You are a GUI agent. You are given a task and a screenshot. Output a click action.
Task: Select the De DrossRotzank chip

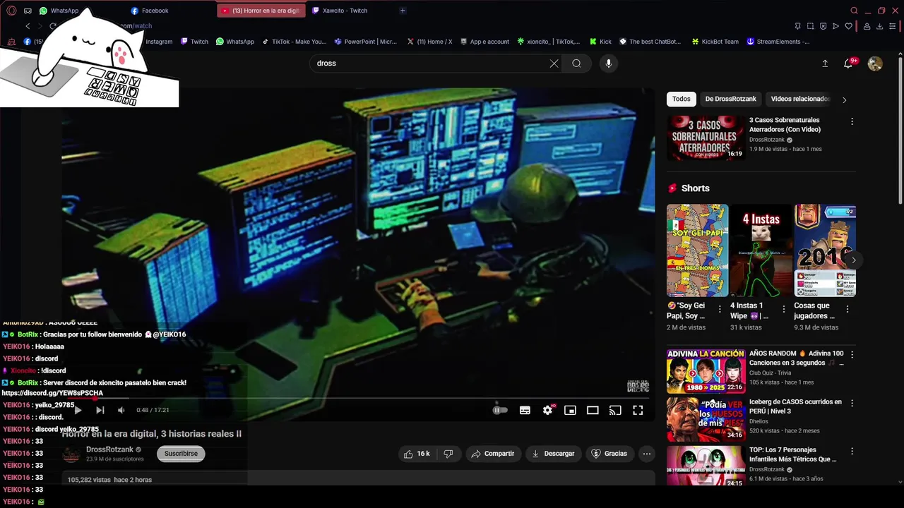730,99
